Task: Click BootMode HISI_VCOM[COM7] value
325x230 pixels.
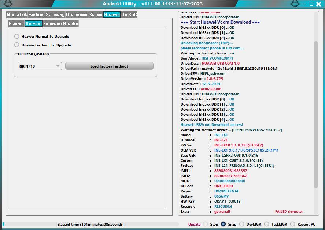Action: (217, 58)
